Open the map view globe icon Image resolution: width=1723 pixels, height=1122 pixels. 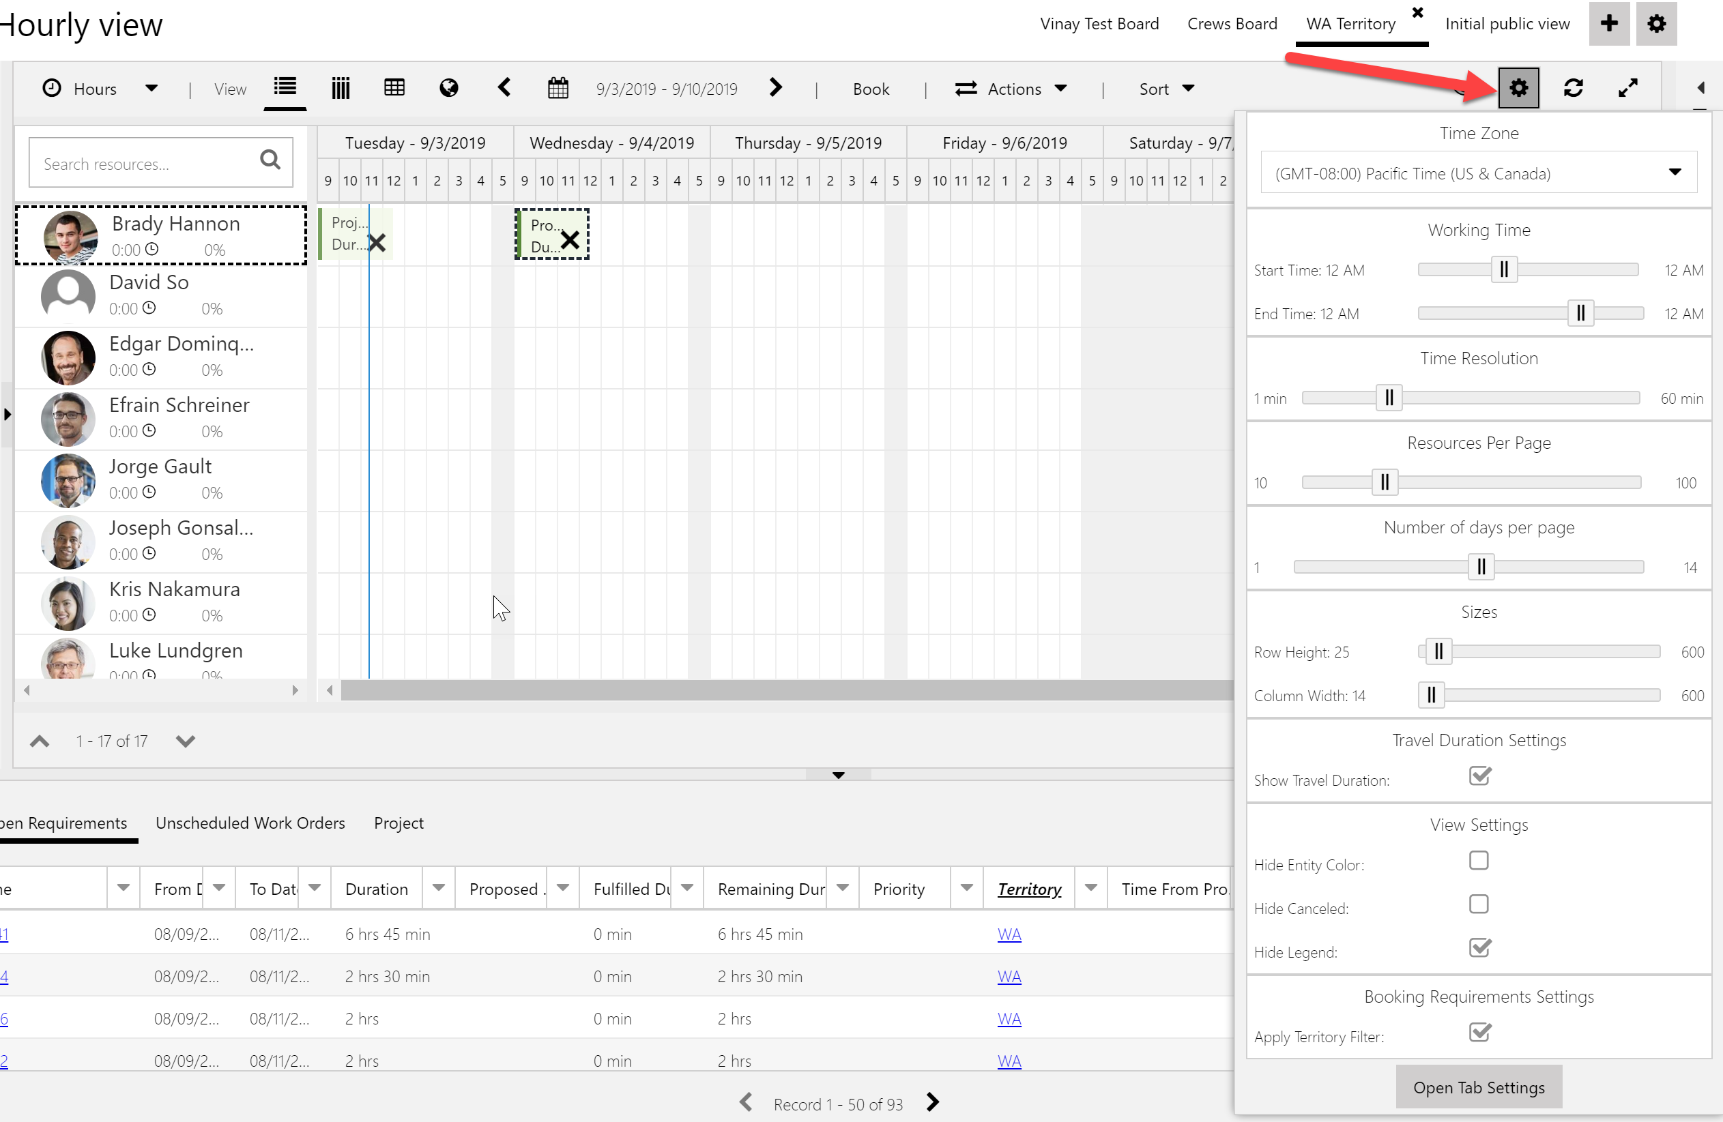pyautogui.click(x=448, y=88)
